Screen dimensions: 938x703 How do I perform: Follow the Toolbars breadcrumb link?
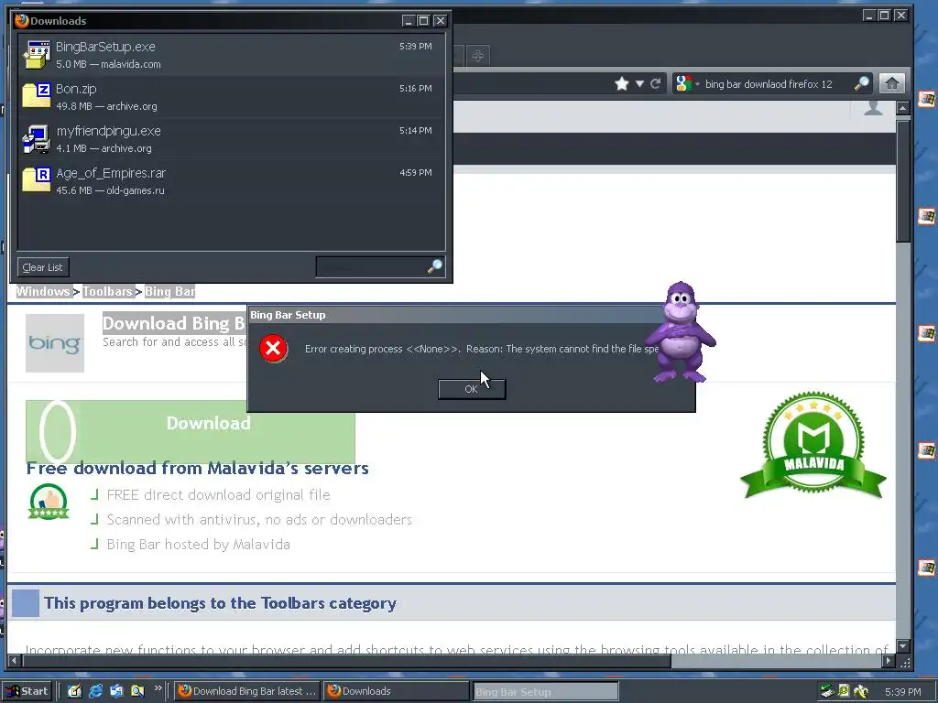pos(107,292)
